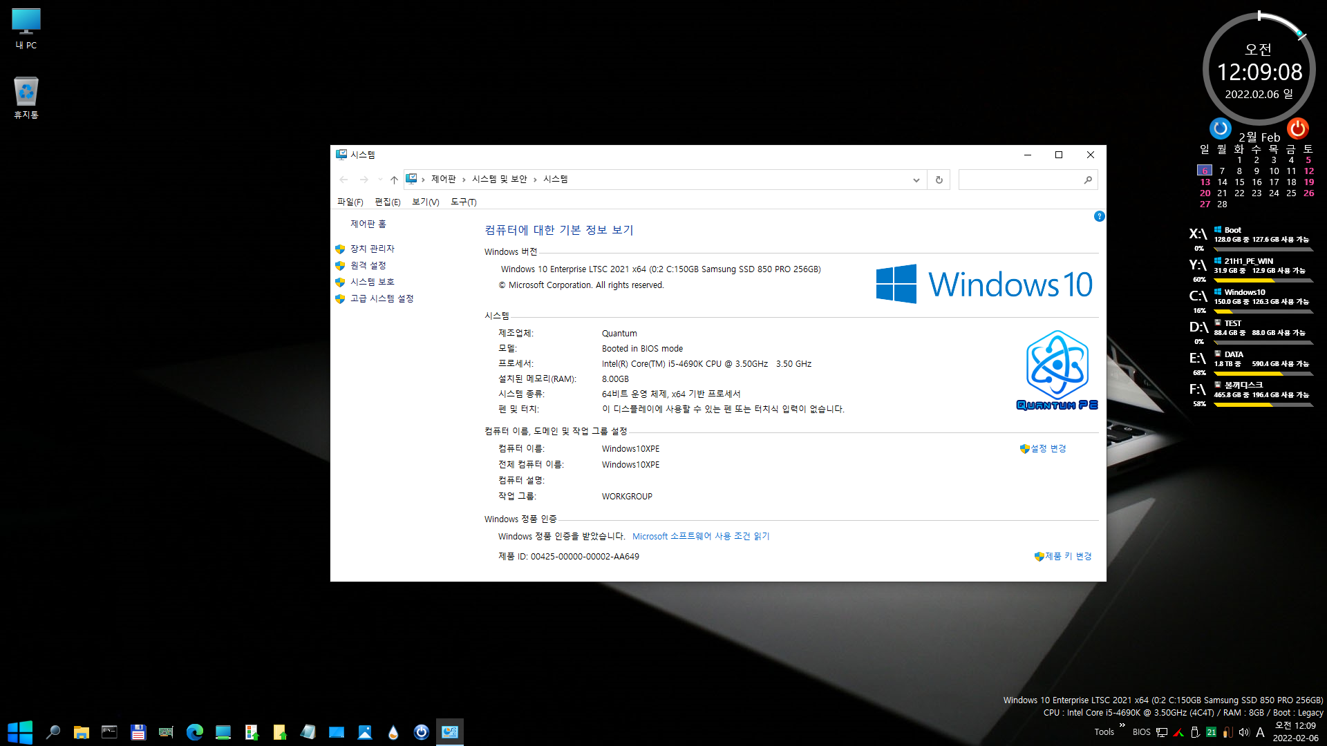1327x746 pixels.
Task: Open the recent locations dropdown arrow
Action: coord(380,180)
